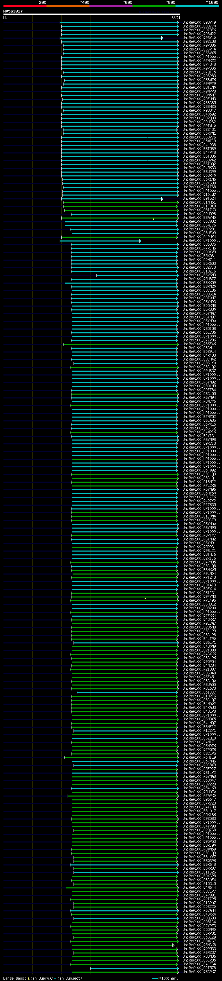Click the purple ~60% identity color segment
Viewport: 222px width, 981px height.
click(111, 6)
